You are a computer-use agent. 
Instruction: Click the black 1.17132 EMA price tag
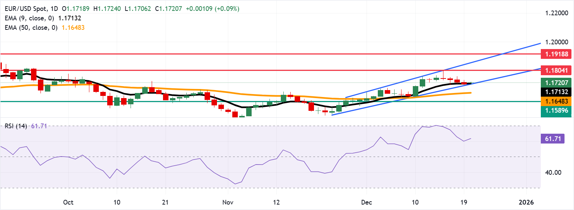tap(556, 92)
